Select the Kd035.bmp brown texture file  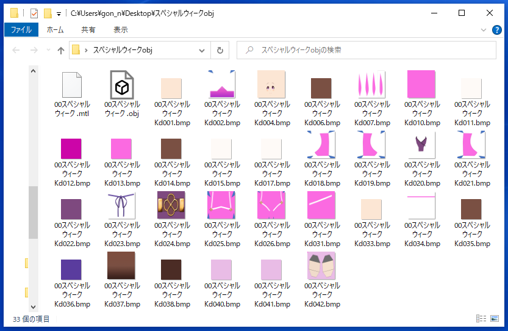[x=471, y=209]
